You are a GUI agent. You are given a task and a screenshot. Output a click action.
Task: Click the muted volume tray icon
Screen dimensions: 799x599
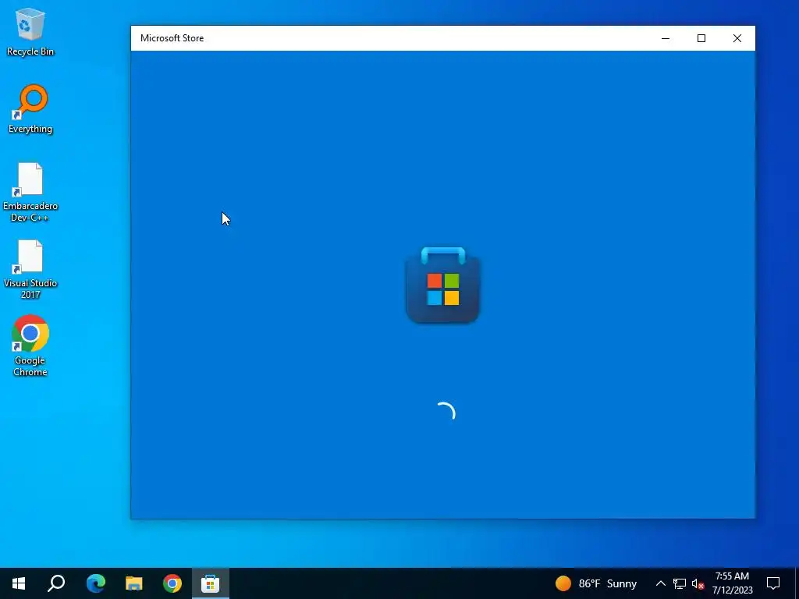pos(698,583)
